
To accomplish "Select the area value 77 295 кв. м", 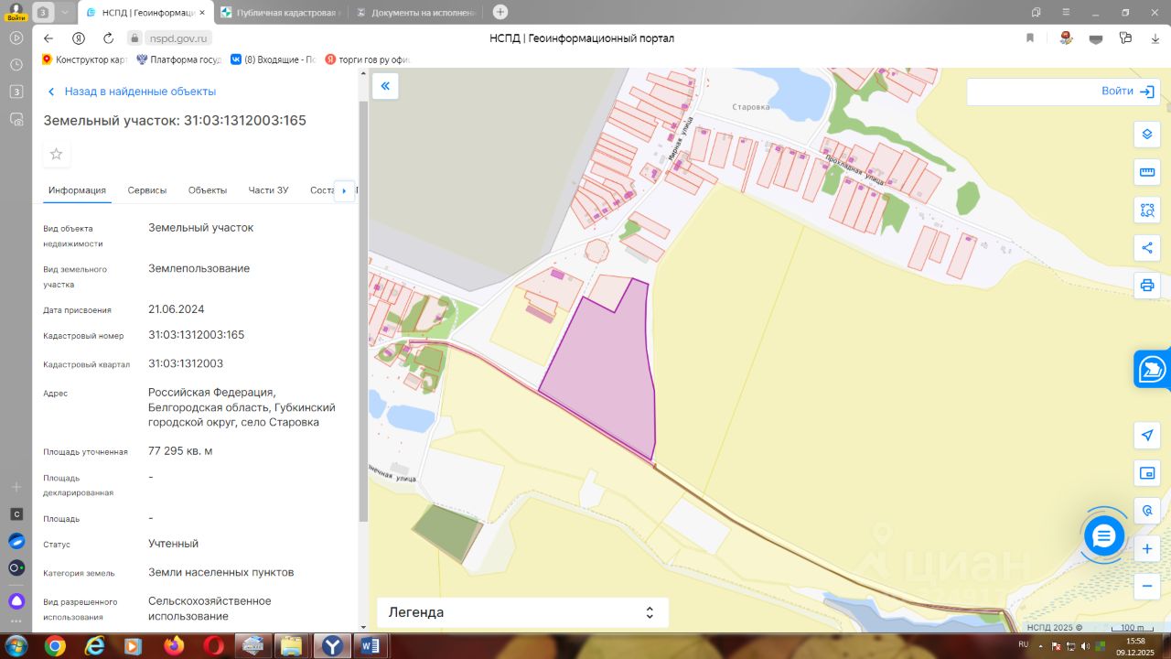I will coord(180,451).
